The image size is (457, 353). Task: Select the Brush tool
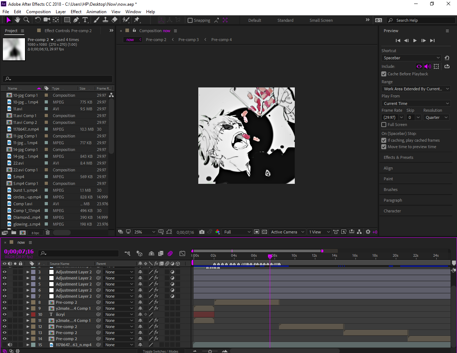(x=96, y=20)
